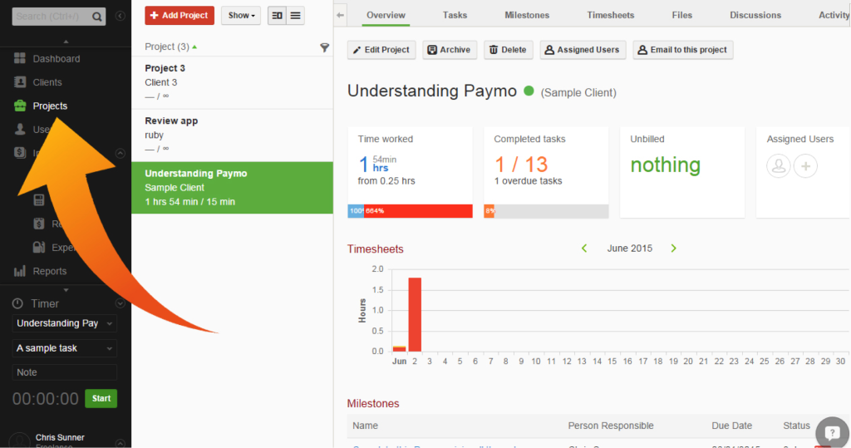Collapse sidebar with the arrow icon
The image size is (851, 448).
pyautogui.click(x=121, y=17)
